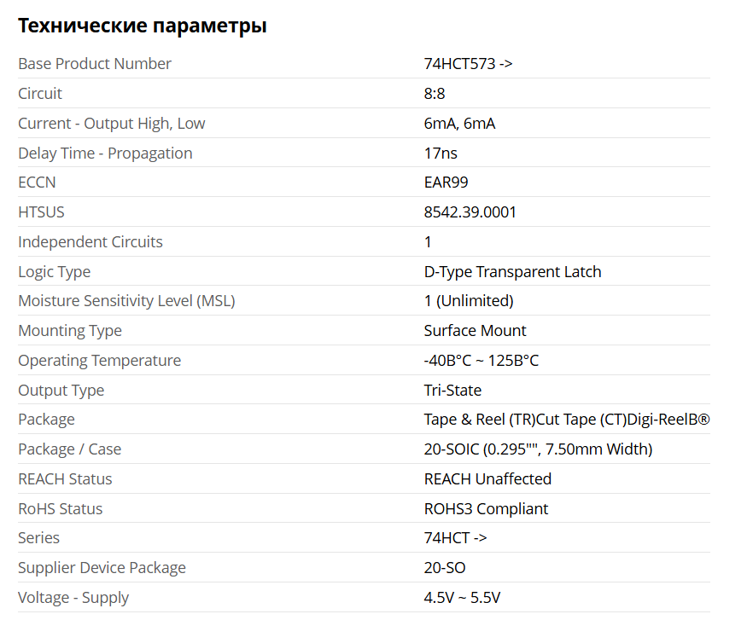The image size is (753, 620).
Task: Select the 17ns propagation delay value
Action: [441, 154]
